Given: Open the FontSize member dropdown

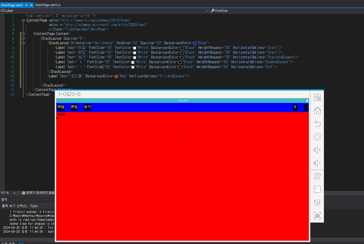Looking at the screenshot, I should pyautogui.click(x=287, y=11).
